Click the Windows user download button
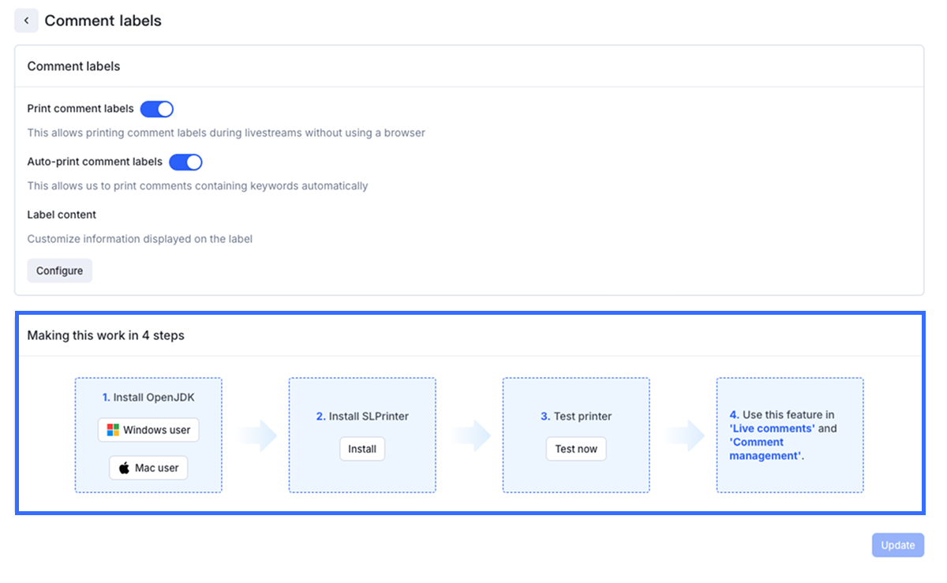The height and width of the screenshot is (583, 947). click(148, 430)
